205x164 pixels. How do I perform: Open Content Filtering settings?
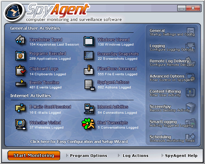click(165, 93)
